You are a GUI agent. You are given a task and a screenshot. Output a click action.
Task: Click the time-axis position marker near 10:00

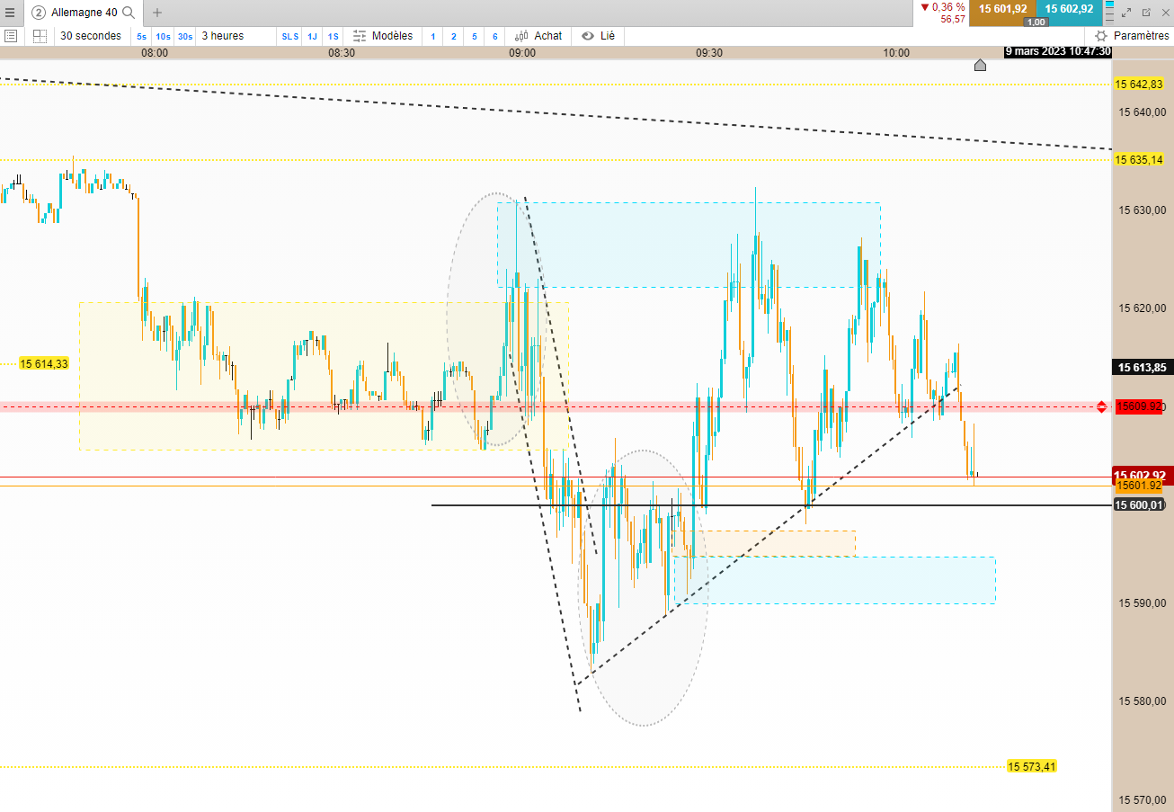[980, 65]
